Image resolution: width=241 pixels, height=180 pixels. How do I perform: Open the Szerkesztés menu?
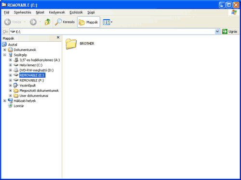click(x=23, y=12)
